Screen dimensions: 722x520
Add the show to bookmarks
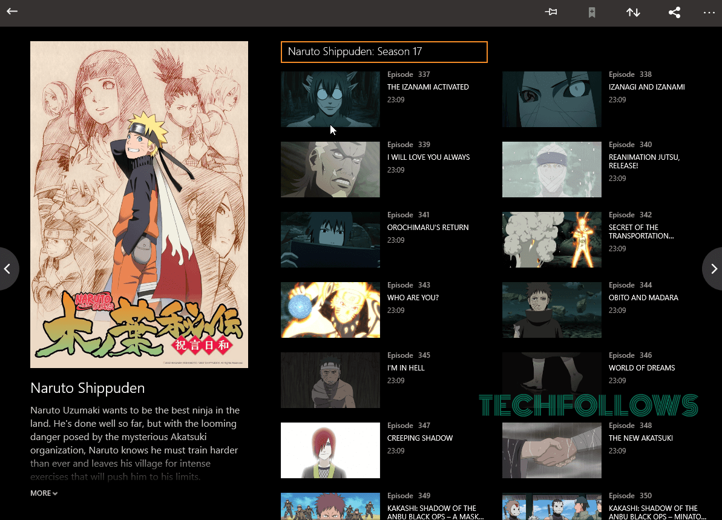point(592,13)
